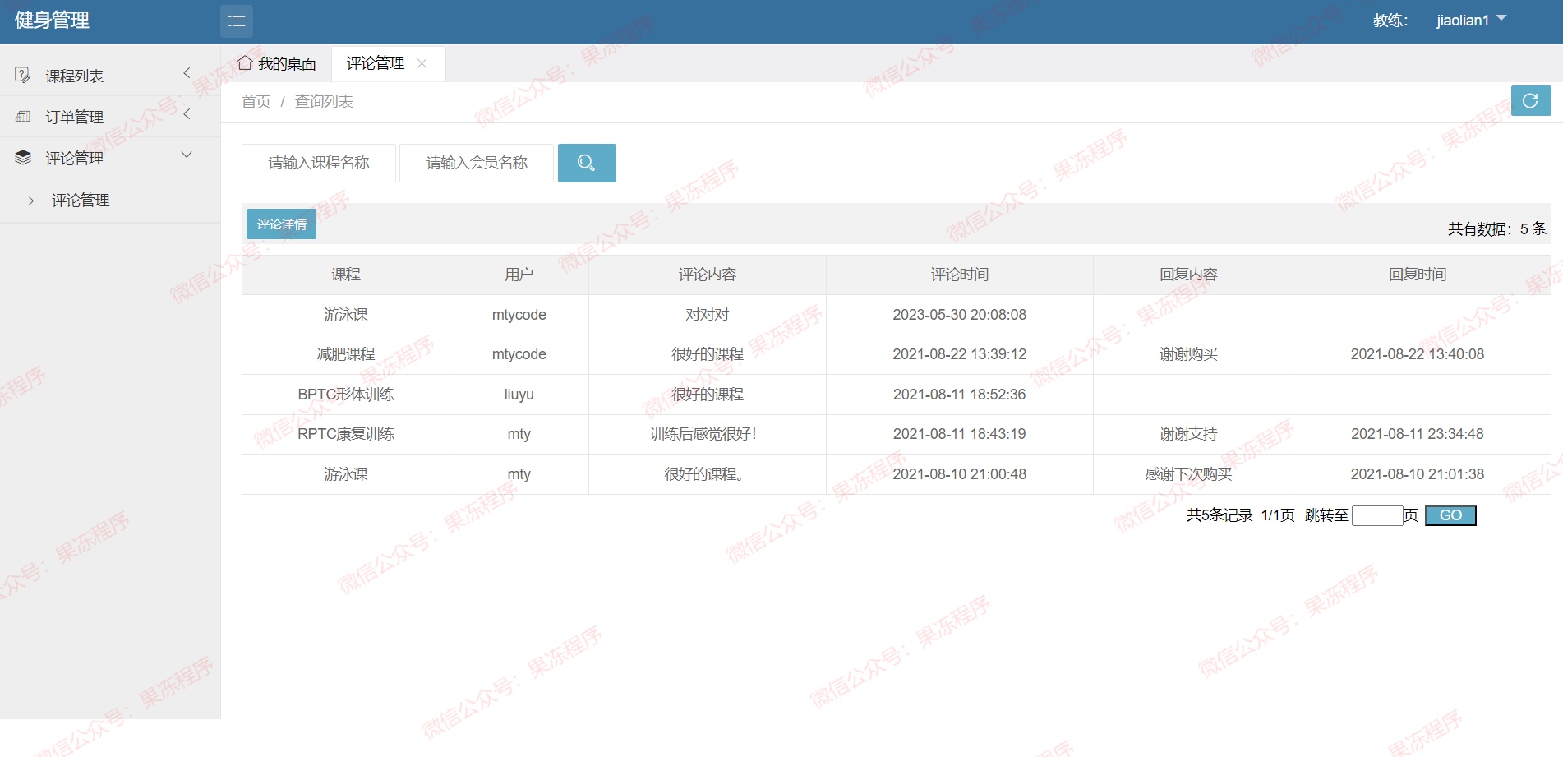Select the RPTC康复训练 row

click(896, 434)
